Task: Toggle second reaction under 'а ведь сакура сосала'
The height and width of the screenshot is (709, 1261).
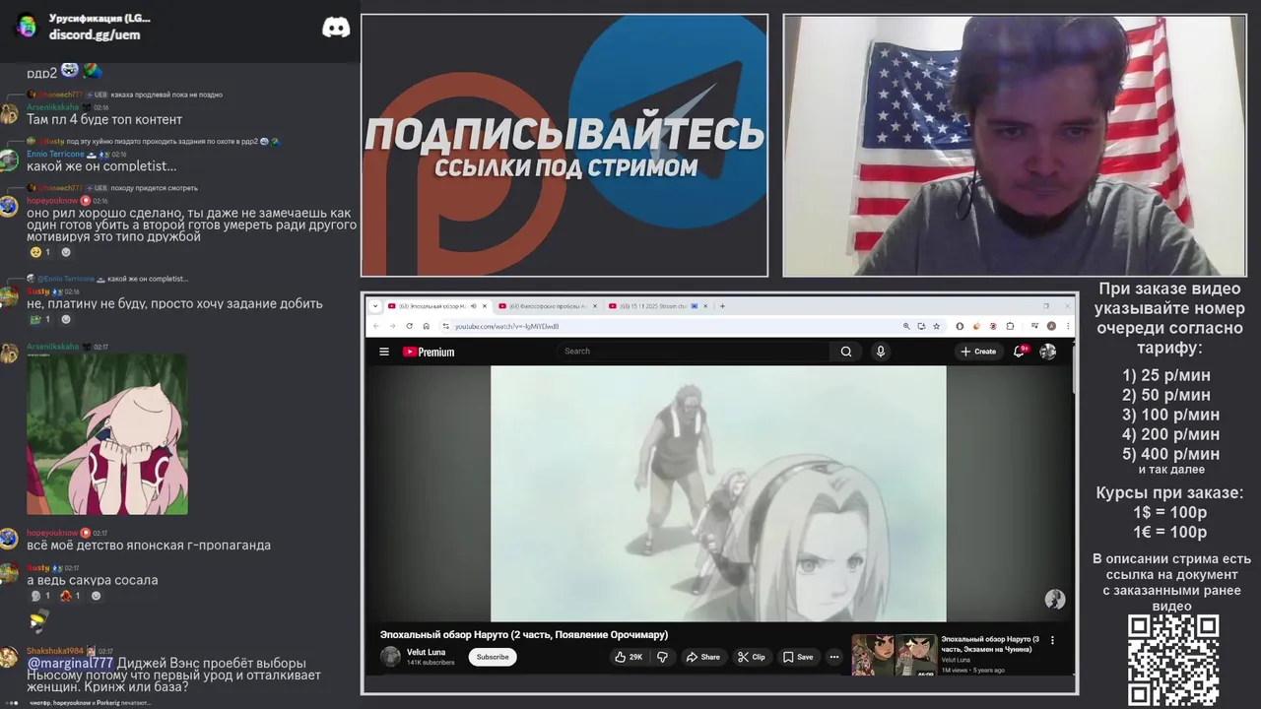Action: 71,596
